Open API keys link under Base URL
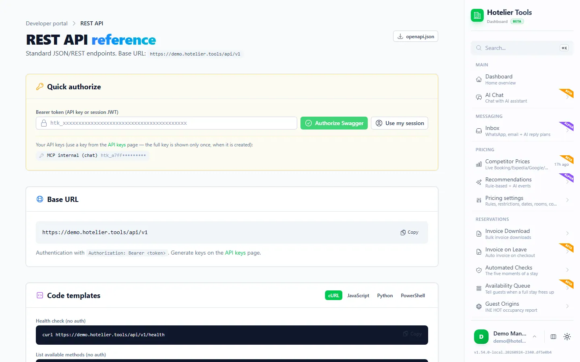Viewport: 580px width, 362px height. (235, 253)
